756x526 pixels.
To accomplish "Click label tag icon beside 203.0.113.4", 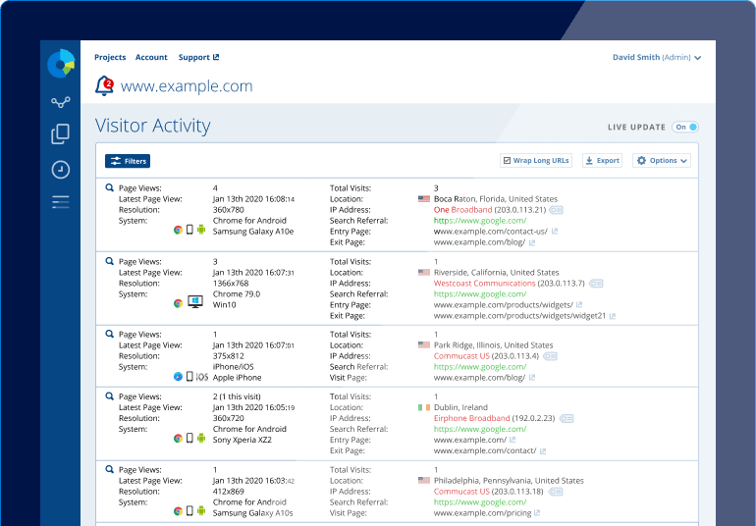I will click(550, 356).
